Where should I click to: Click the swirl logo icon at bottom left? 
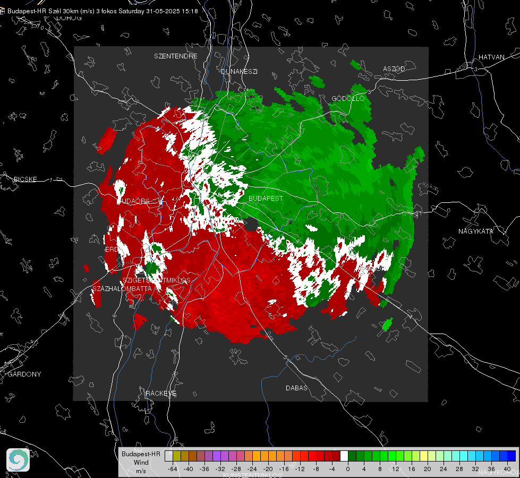pyautogui.click(x=18, y=460)
